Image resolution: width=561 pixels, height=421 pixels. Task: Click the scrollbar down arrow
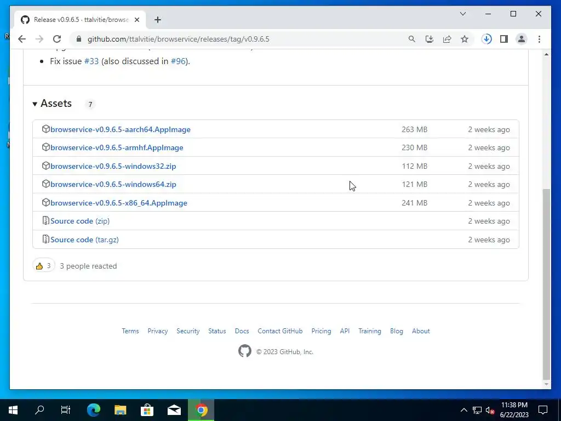(x=546, y=384)
